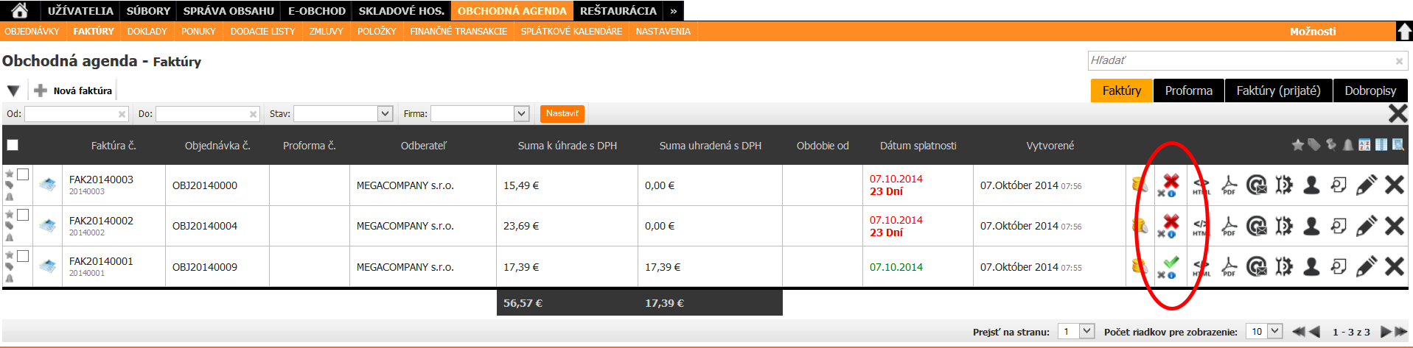1413x348 pixels.
Task: Switch to the Proforma tab
Action: coord(1188,90)
